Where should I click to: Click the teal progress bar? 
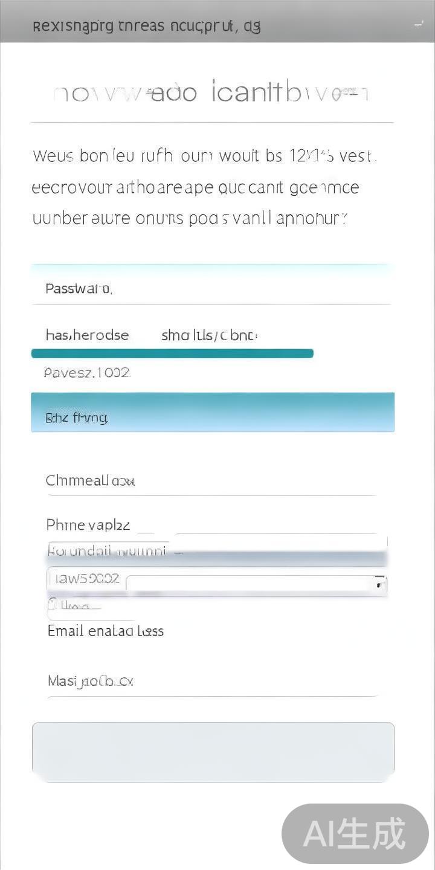[172, 353]
